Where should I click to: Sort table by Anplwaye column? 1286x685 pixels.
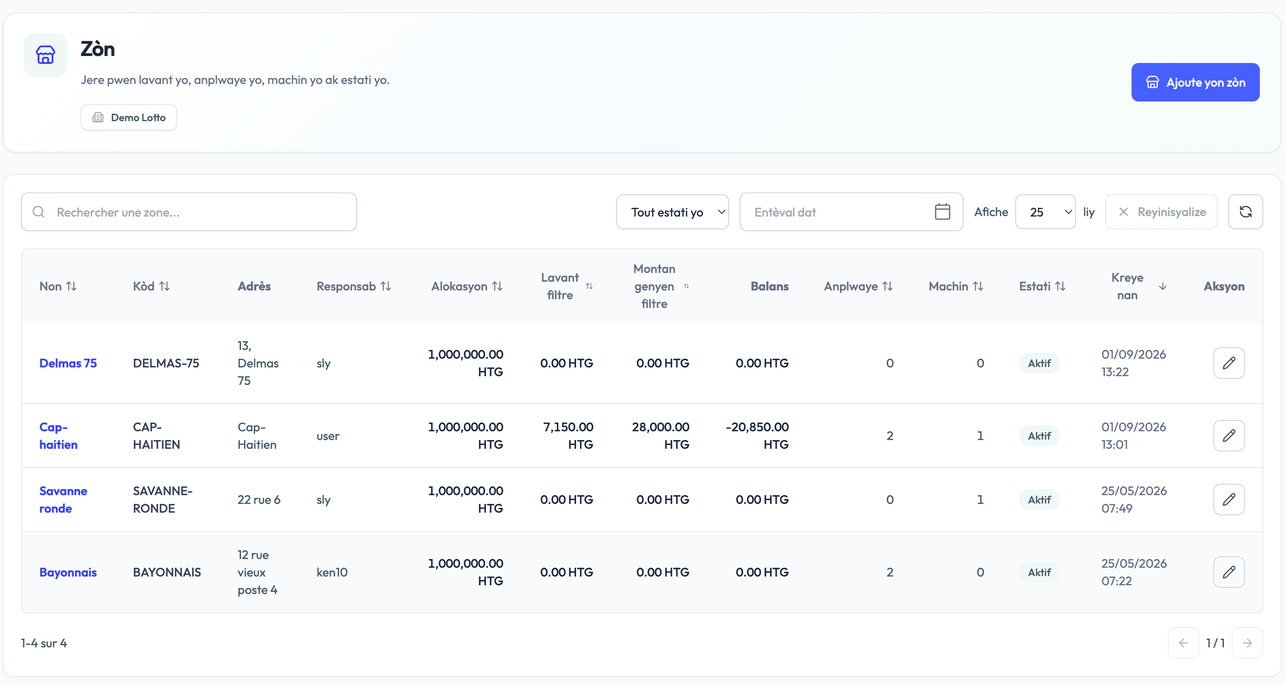pos(858,286)
